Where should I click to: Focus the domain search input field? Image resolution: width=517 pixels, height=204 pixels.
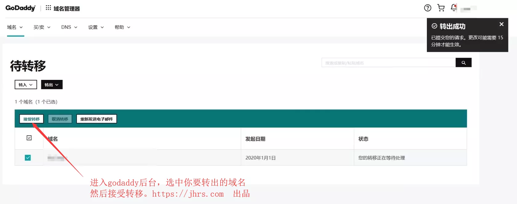click(x=388, y=63)
